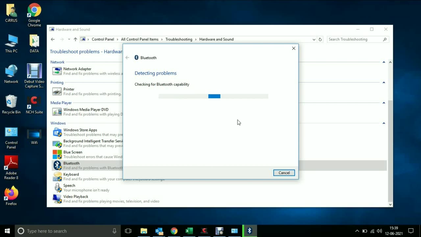Click the vertical scrollbar down arrow

click(390, 204)
